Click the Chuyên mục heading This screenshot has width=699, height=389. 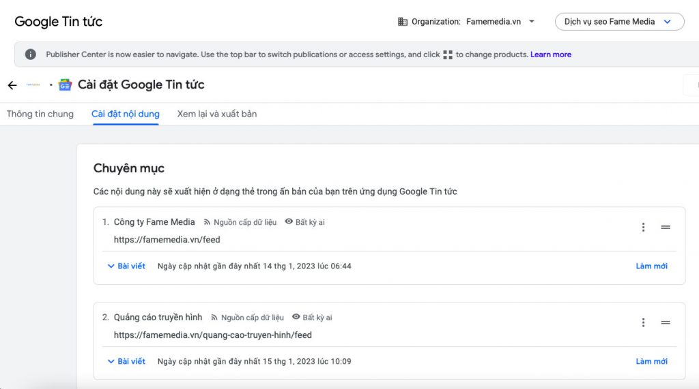click(x=129, y=168)
